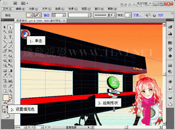Open stroke weight dropdown
Viewport: 175px width, 130px height.
click(64, 15)
